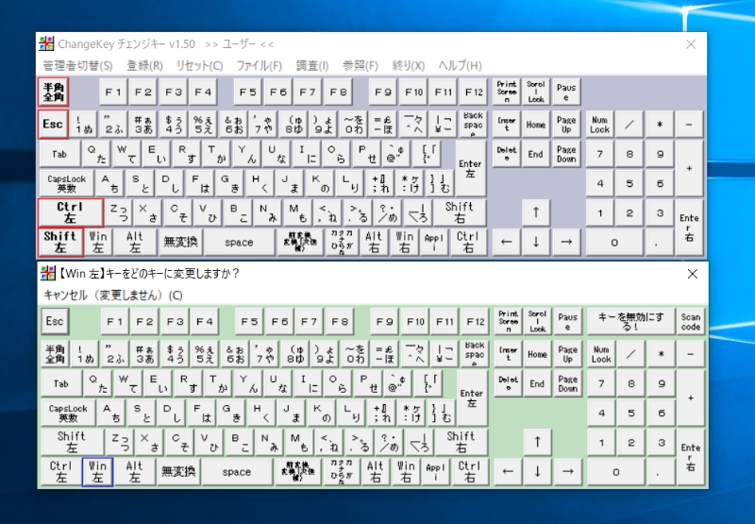
Task: Select the red-outlined 半角/全角 key in the main window
Action: (53, 92)
